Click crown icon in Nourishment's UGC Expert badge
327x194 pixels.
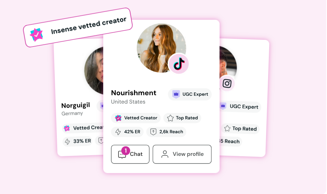click(x=176, y=94)
